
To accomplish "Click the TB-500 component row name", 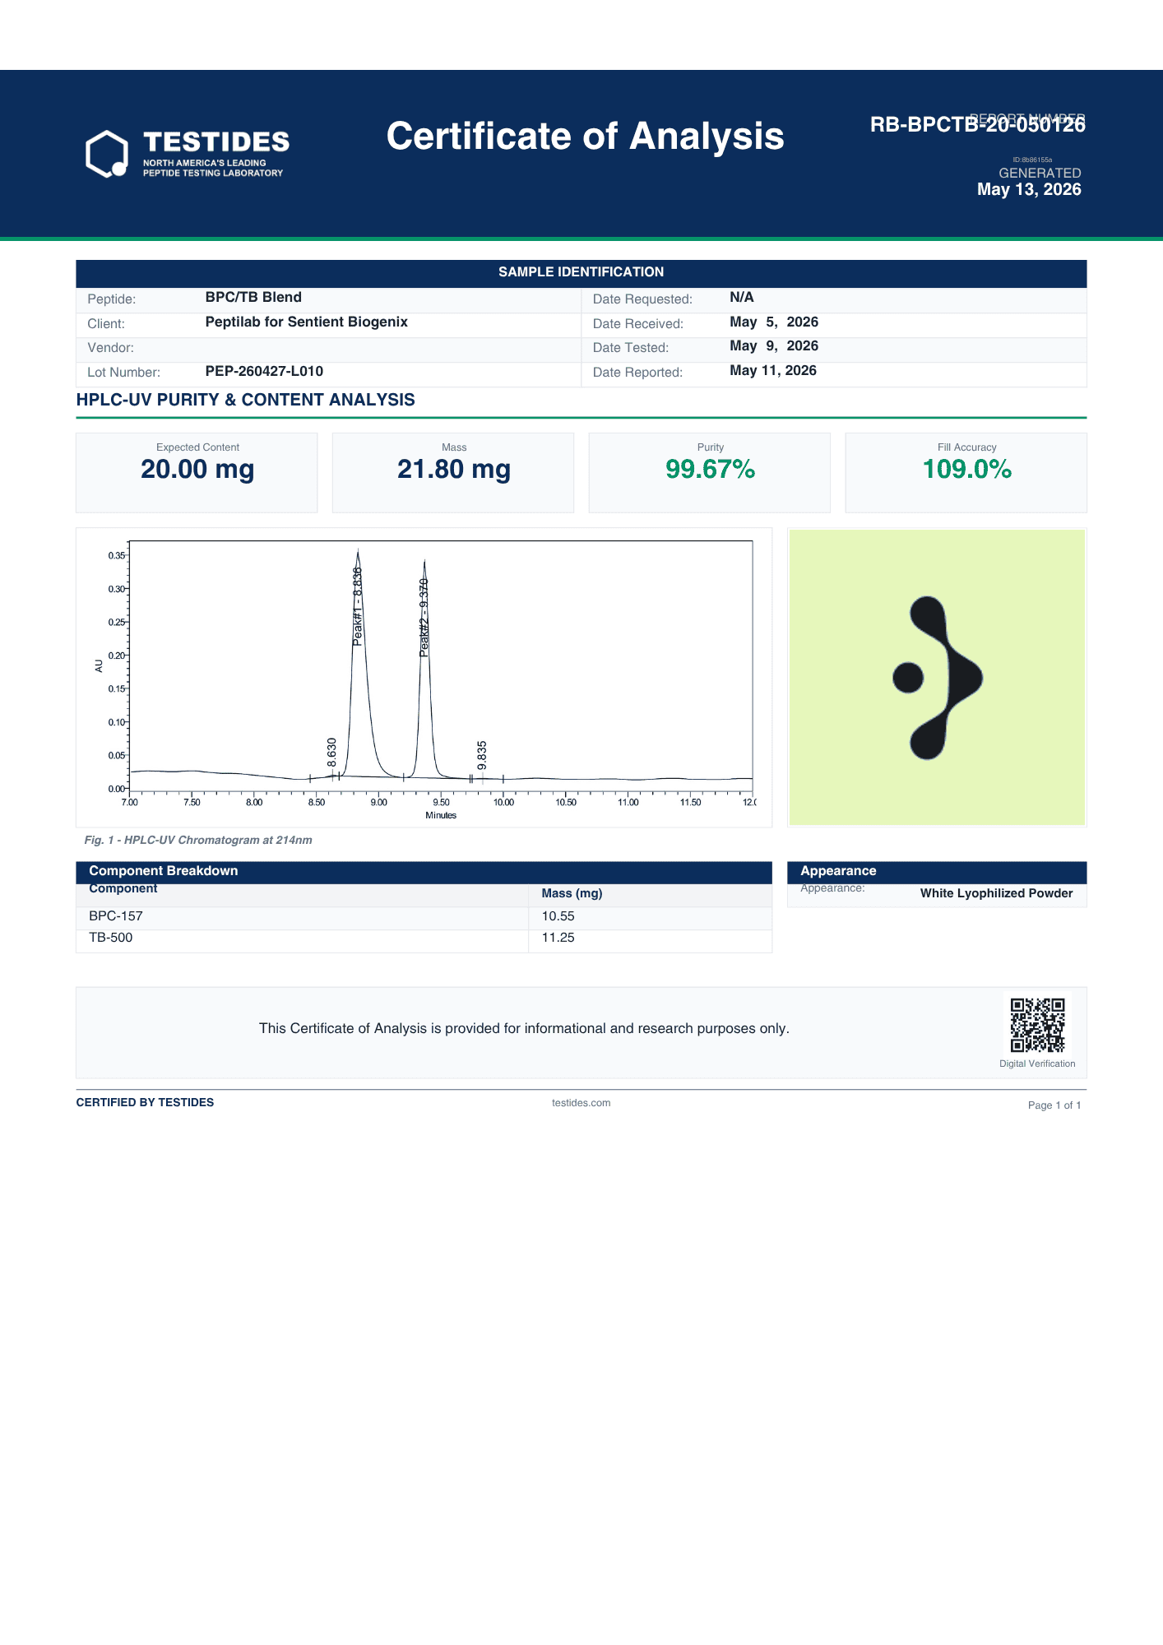I will [110, 938].
